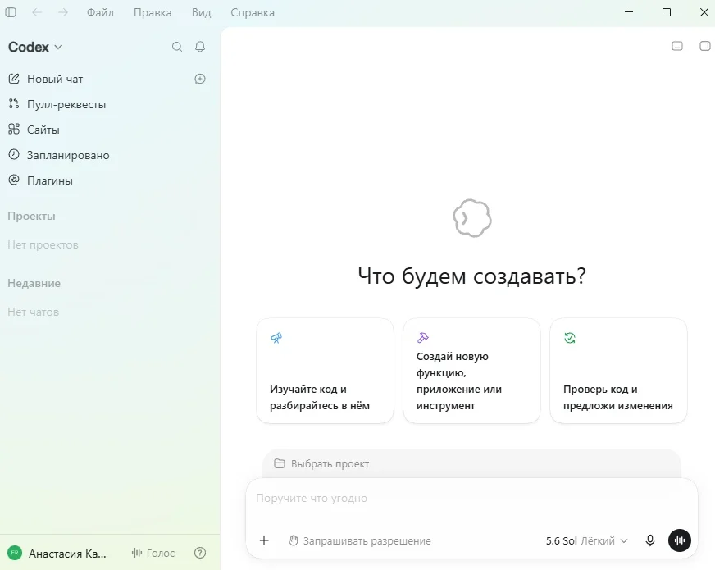Expand the Codex title dropdown
This screenshot has width=715, height=570.
point(35,47)
